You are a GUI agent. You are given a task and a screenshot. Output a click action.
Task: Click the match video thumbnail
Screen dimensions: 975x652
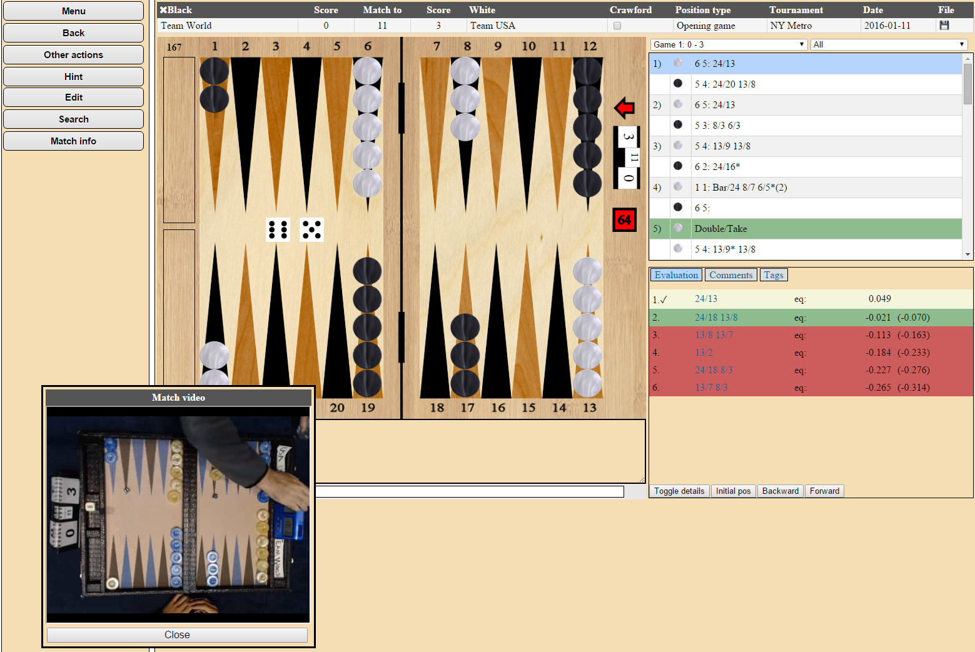178,514
